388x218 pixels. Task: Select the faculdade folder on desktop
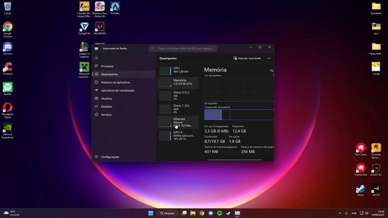click(x=376, y=8)
